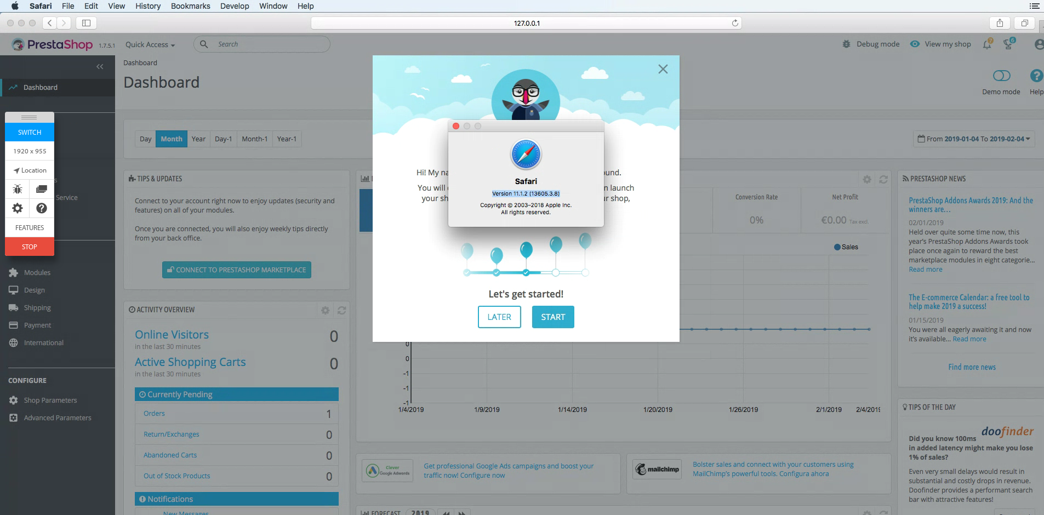1044x515 pixels.
Task: Open the Abandoned Carts row
Action: pos(237,455)
